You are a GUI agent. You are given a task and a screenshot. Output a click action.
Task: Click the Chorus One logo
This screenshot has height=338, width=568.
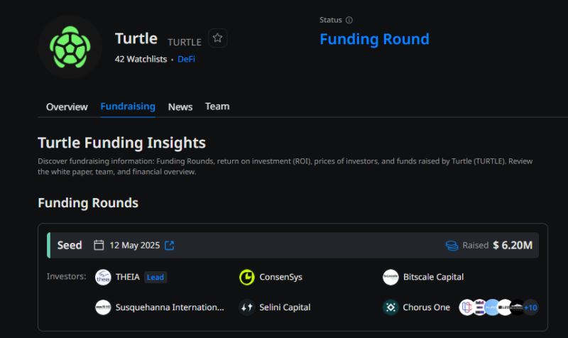(x=390, y=307)
